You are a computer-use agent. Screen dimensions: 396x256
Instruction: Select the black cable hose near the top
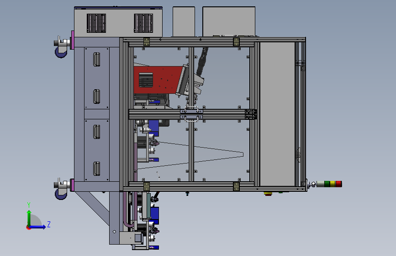[203, 61]
